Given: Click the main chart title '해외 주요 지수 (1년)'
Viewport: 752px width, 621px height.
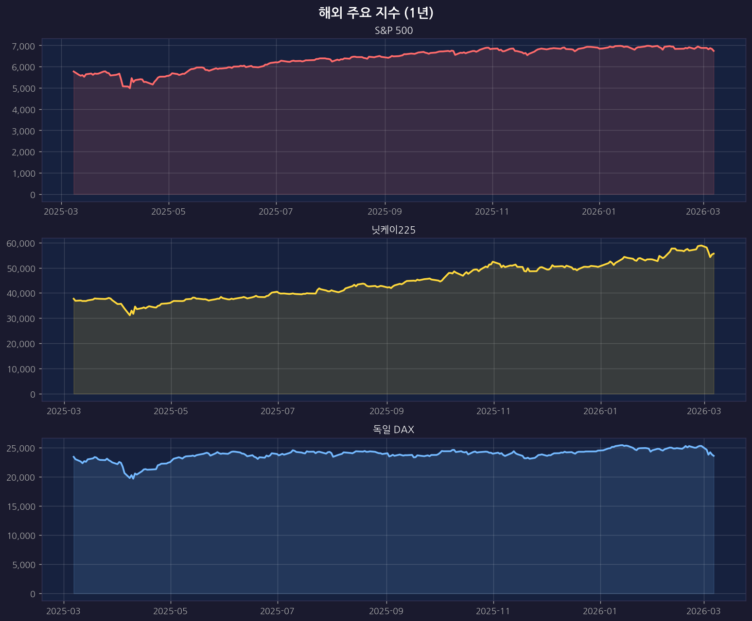Looking at the screenshot, I should [376, 13].
